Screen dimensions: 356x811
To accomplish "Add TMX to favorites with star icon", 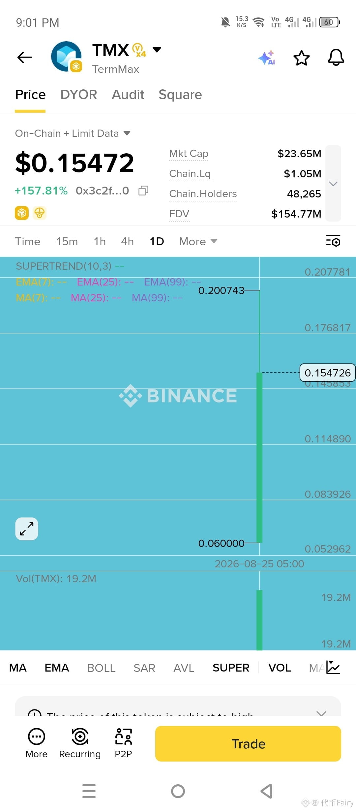I will [x=301, y=58].
